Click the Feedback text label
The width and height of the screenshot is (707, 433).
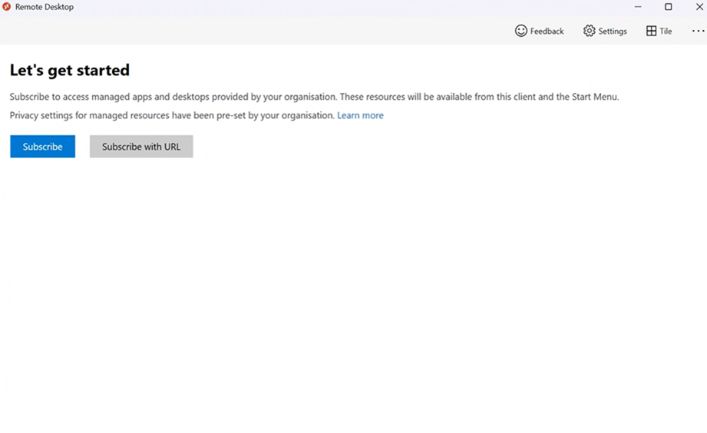pyautogui.click(x=547, y=31)
